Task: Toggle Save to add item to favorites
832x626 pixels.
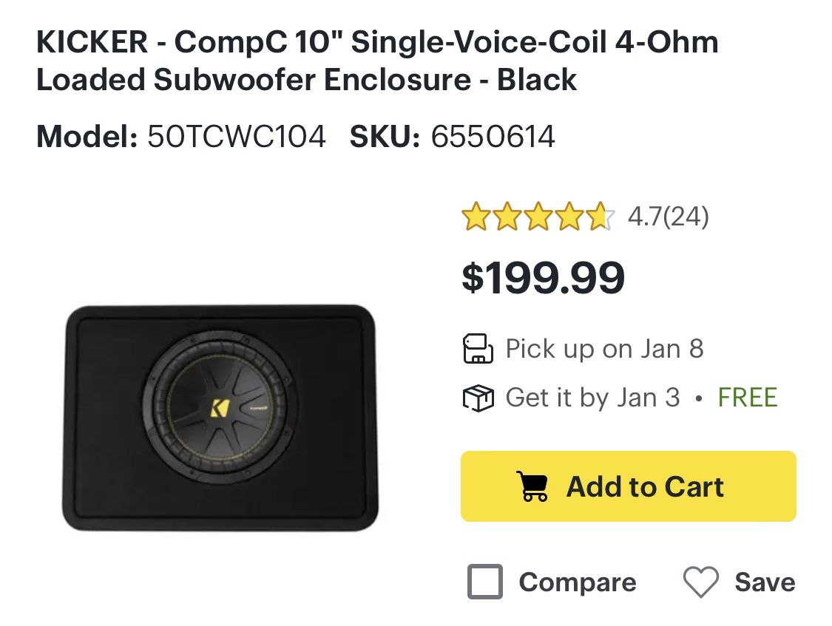Action: pos(748,582)
